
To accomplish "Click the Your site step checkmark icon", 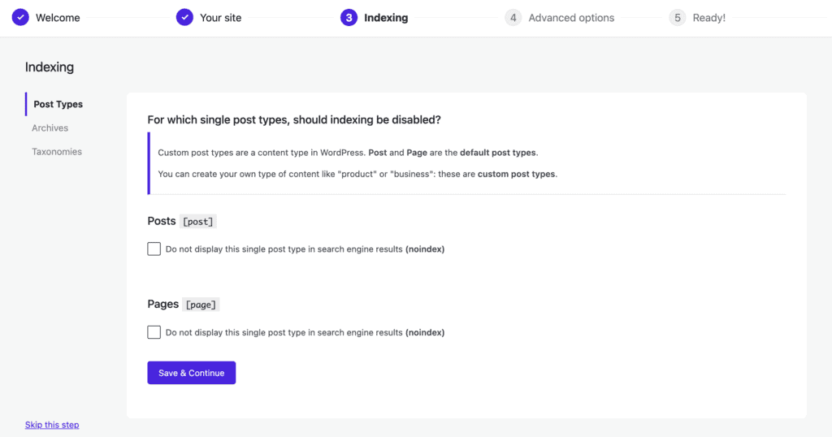I will pyautogui.click(x=184, y=18).
